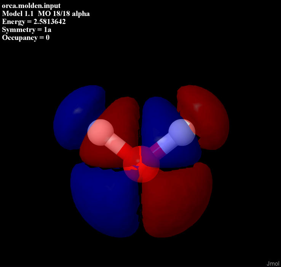This screenshot has width=281, height=267.
Task: Select the central red oxygen atom
Action: (x=141, y=164)
